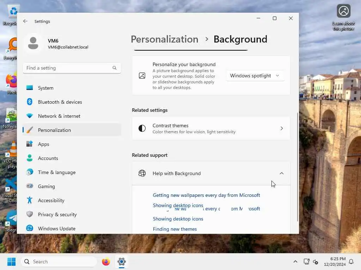Open Bluetooth & devices settings
Screen dimensions: 361x270
[x=72, y=102]
